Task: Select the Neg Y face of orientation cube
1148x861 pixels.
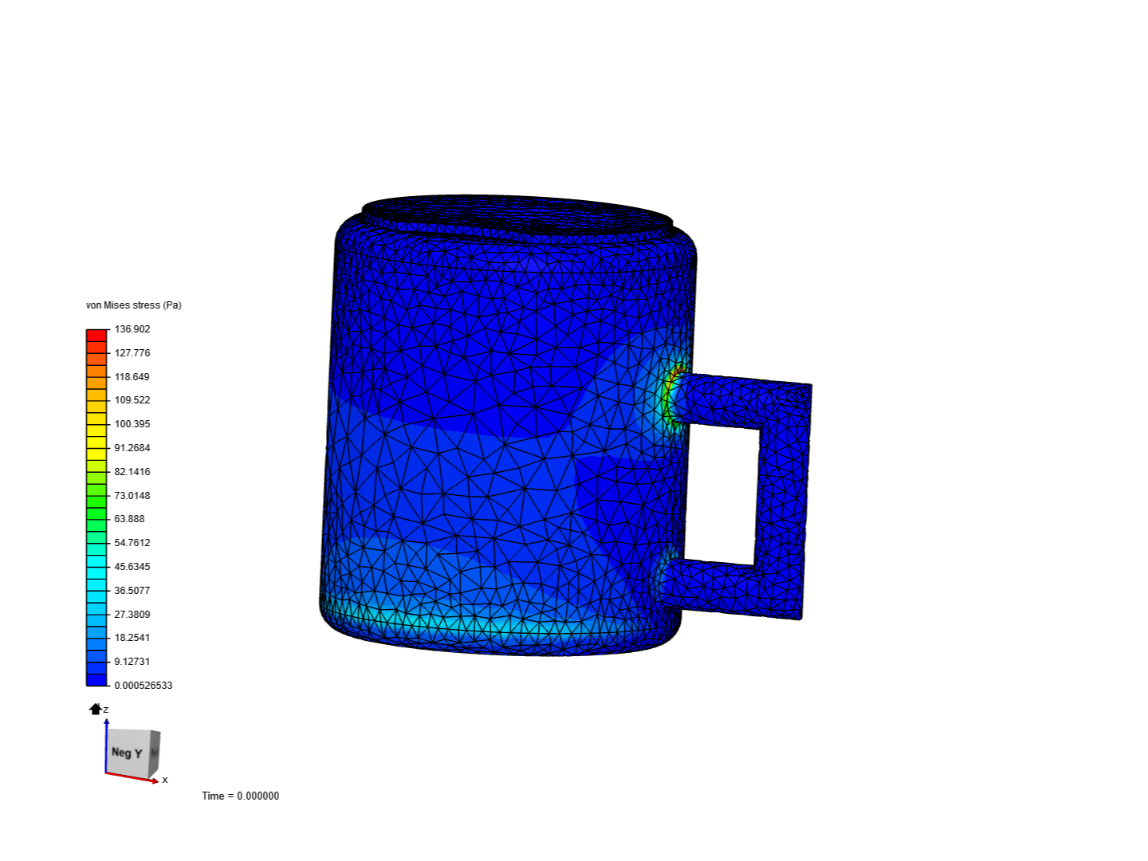Action: coord(128,752)
